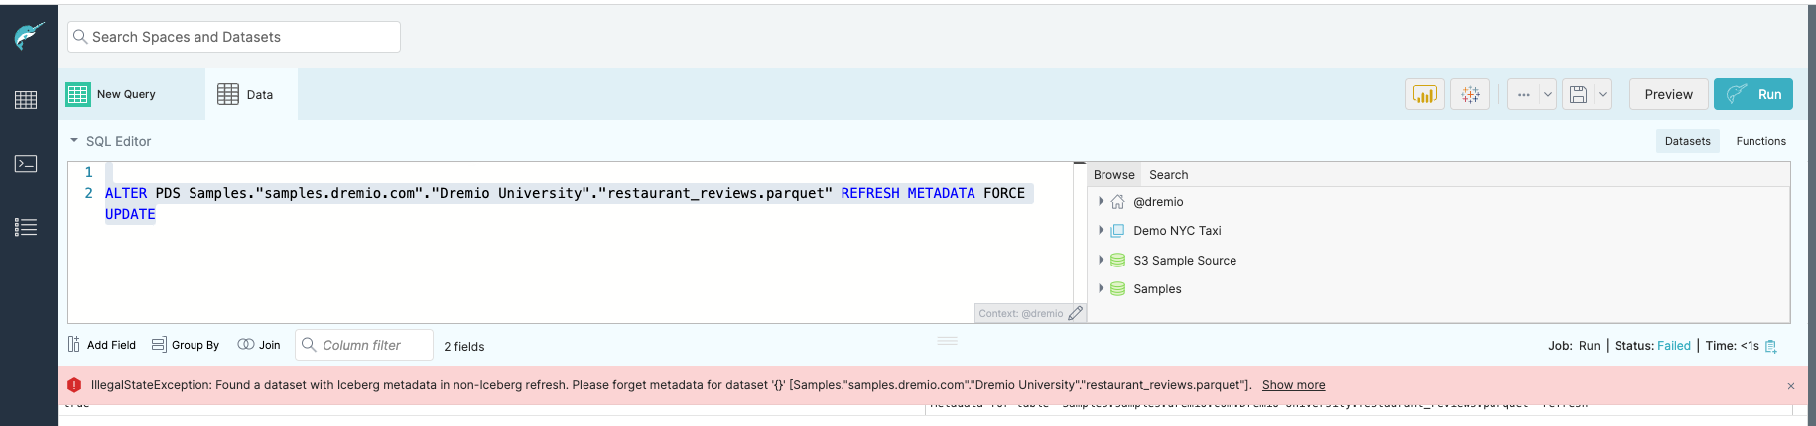Open the job details clipboard icon
The width and height of the screenshot is (1816, 426).
(1771, 346)
